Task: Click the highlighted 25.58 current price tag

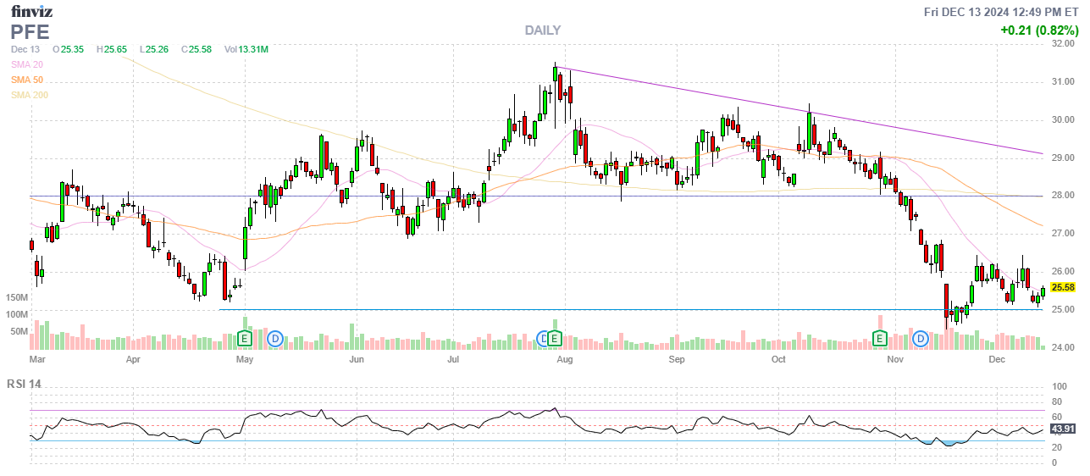Action: (x=1063, y=287)
